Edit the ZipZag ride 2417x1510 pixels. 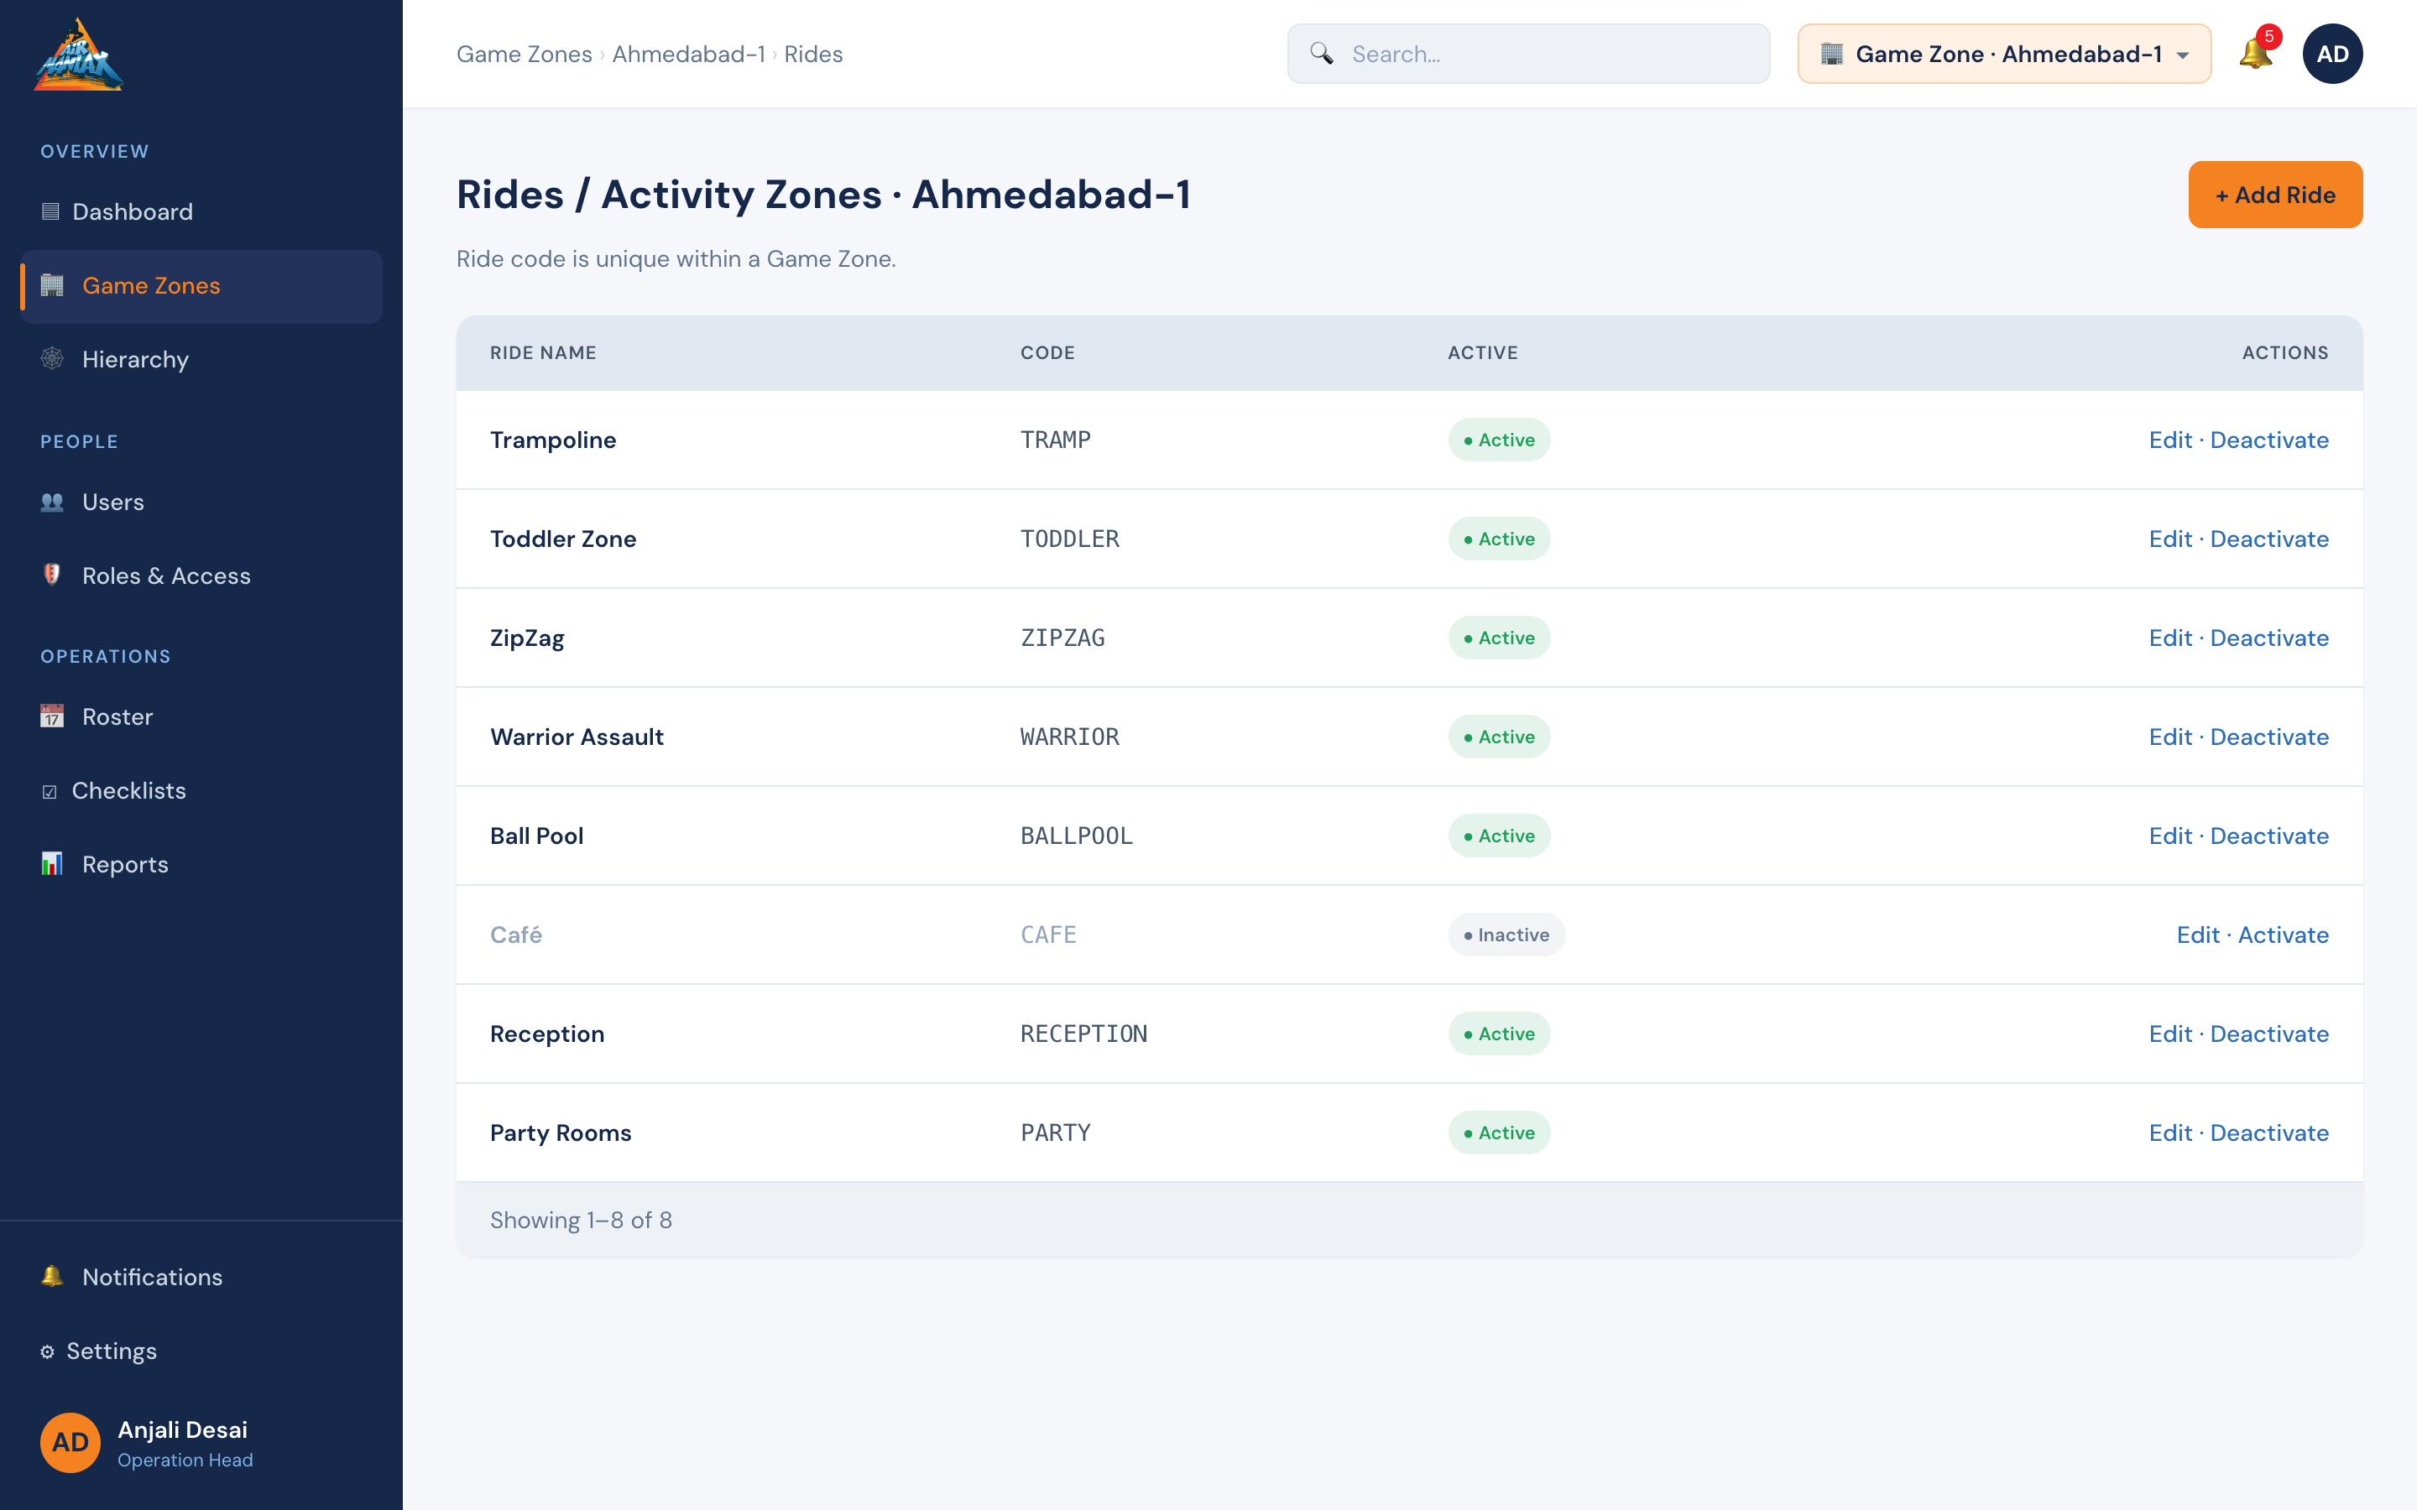click(x=2170, y=638)
